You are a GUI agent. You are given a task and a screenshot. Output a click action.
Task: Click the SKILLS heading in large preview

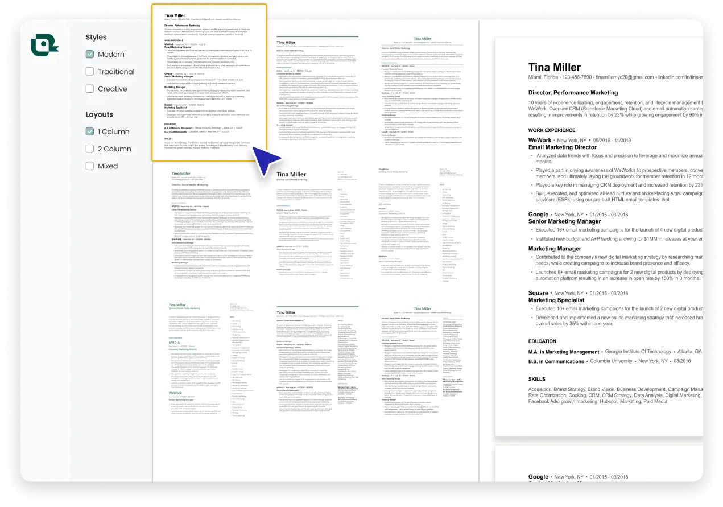536,379
